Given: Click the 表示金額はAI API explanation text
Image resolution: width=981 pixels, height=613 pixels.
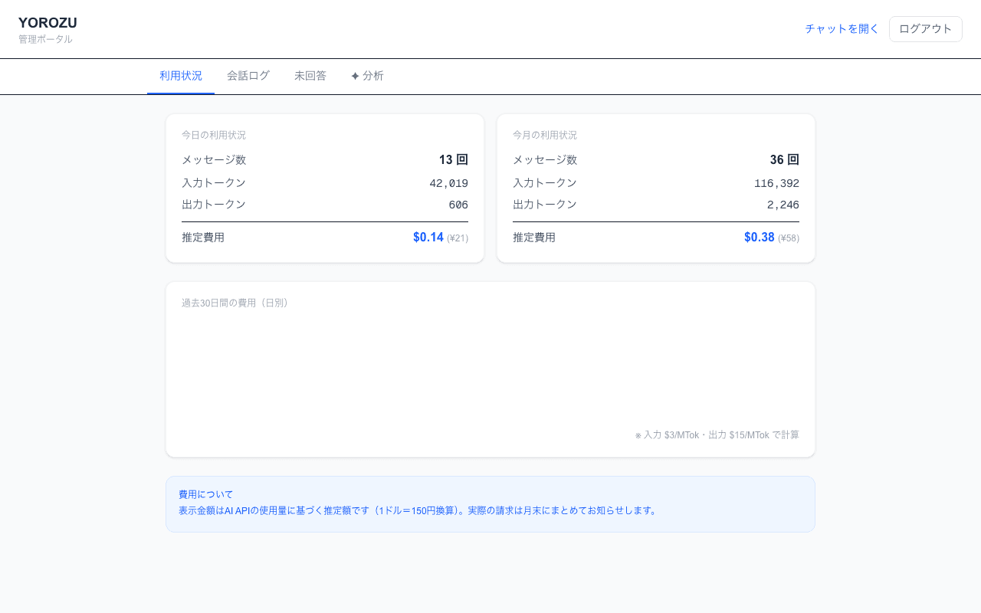Looking at the screenshot, I should (419, 510).
